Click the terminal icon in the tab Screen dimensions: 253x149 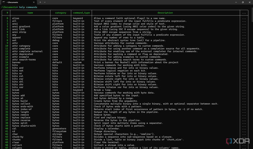pos(4,2)
